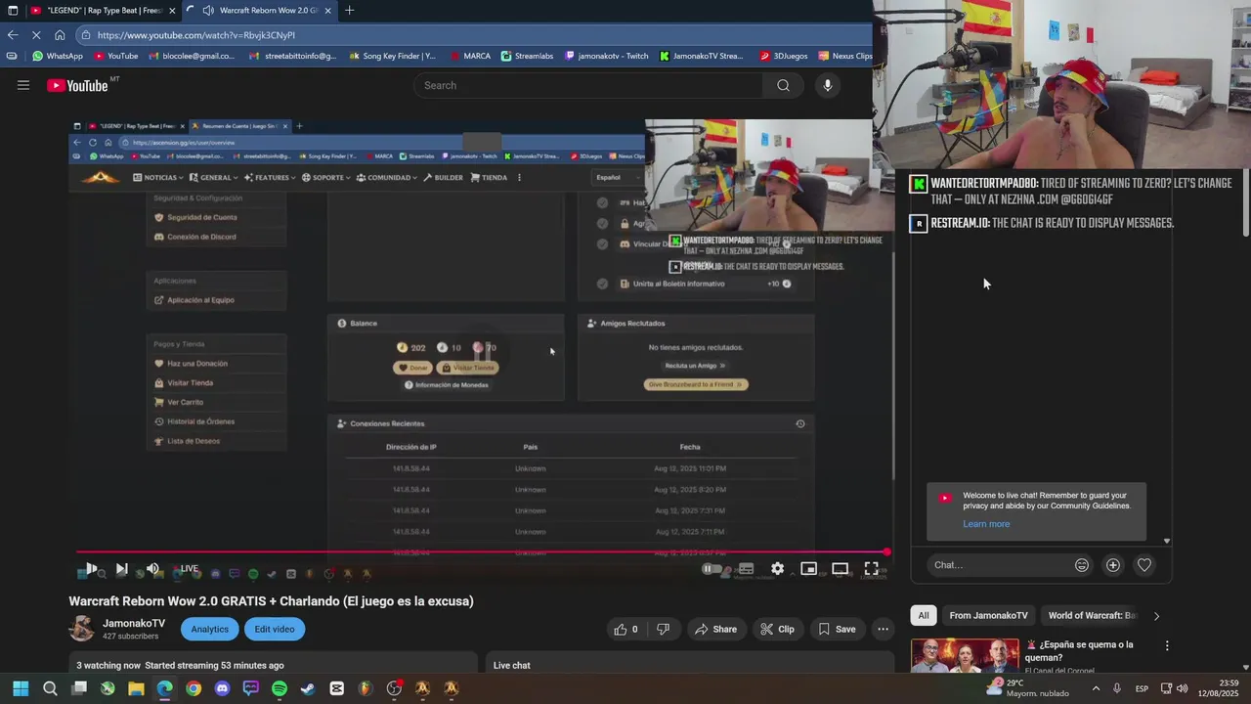Screen dimensions: 1251x704
Task: Select the All filter chip
Action: pos(923,616)
